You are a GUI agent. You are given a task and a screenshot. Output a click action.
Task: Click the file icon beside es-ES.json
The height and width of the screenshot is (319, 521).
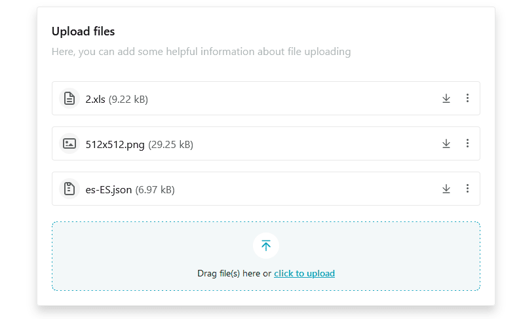pyautogui.click(x=69, y=189)
